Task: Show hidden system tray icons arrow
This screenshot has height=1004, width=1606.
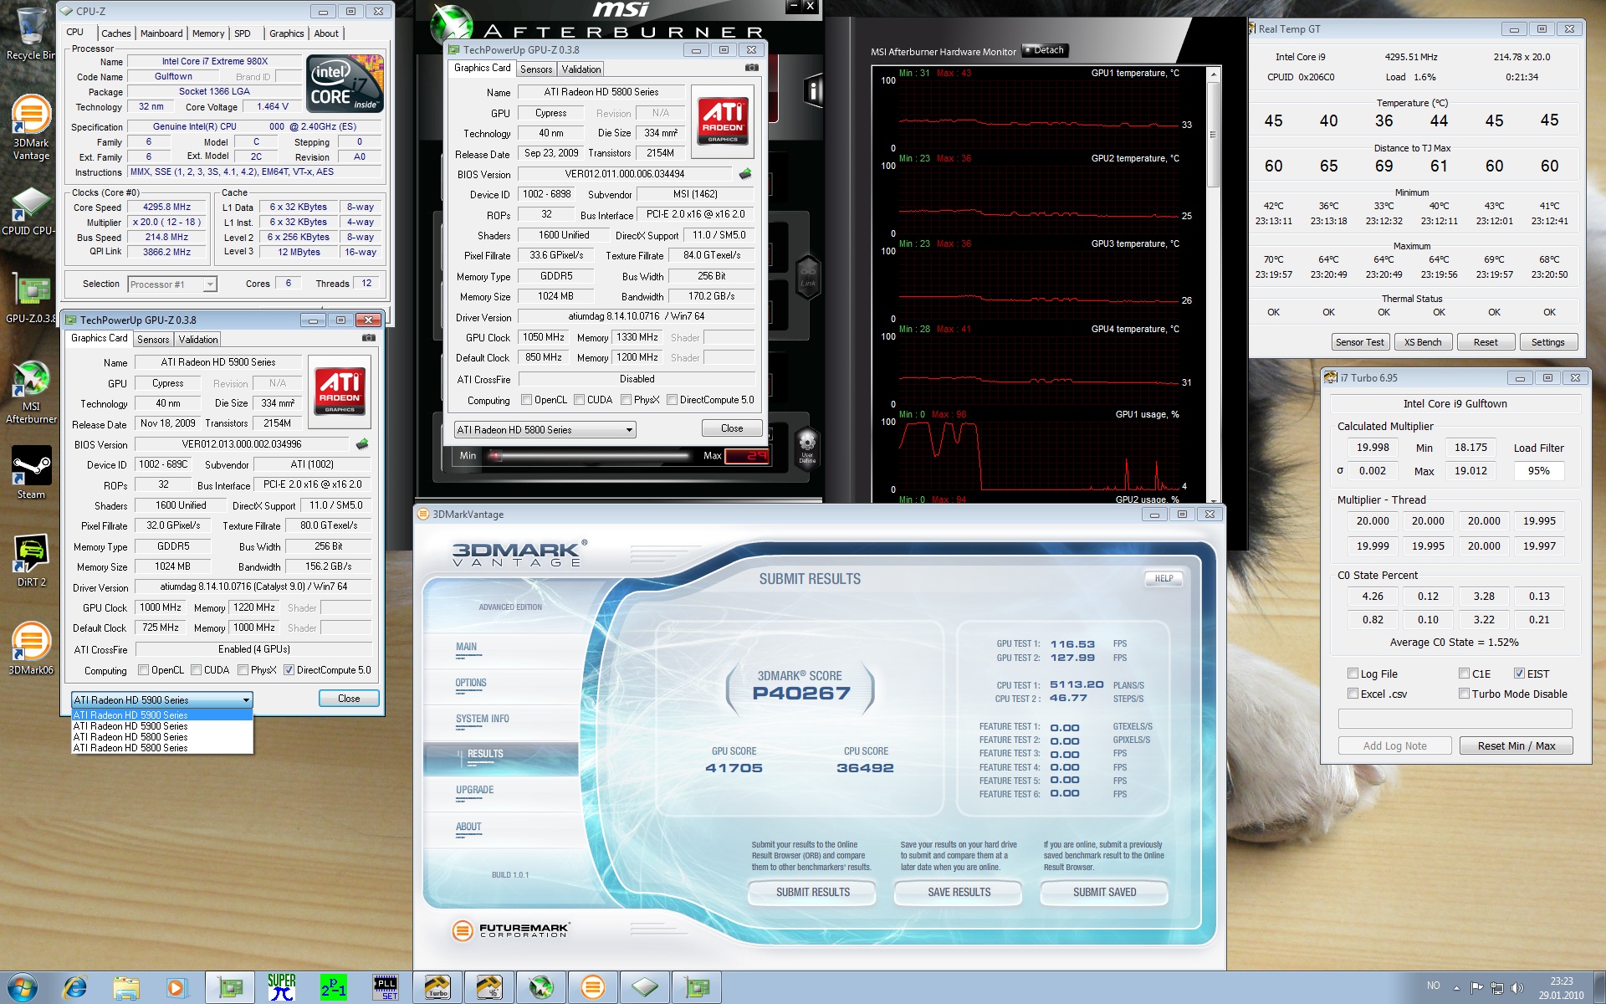Action: tap(1456, 988)
